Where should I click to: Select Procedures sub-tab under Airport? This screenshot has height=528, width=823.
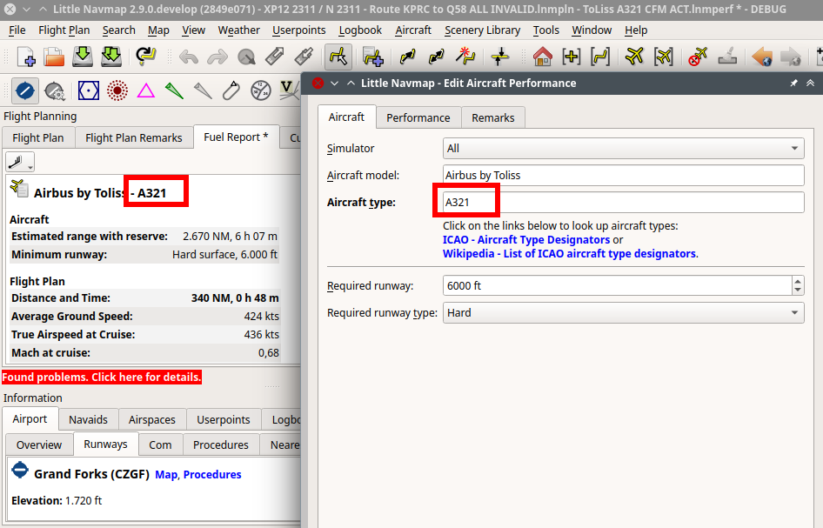click(220, 444)
